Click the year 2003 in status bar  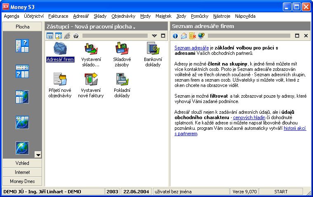(x=113, y=192)
